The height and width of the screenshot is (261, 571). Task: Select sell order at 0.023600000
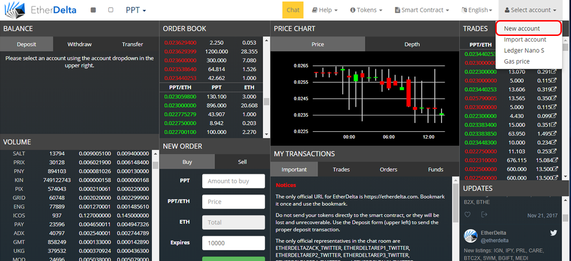[211, 60]
